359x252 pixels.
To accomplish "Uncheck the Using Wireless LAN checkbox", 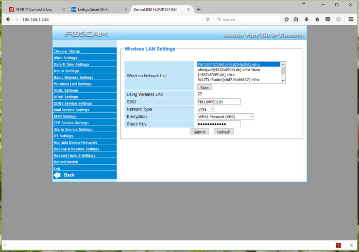I will (200, 94).
